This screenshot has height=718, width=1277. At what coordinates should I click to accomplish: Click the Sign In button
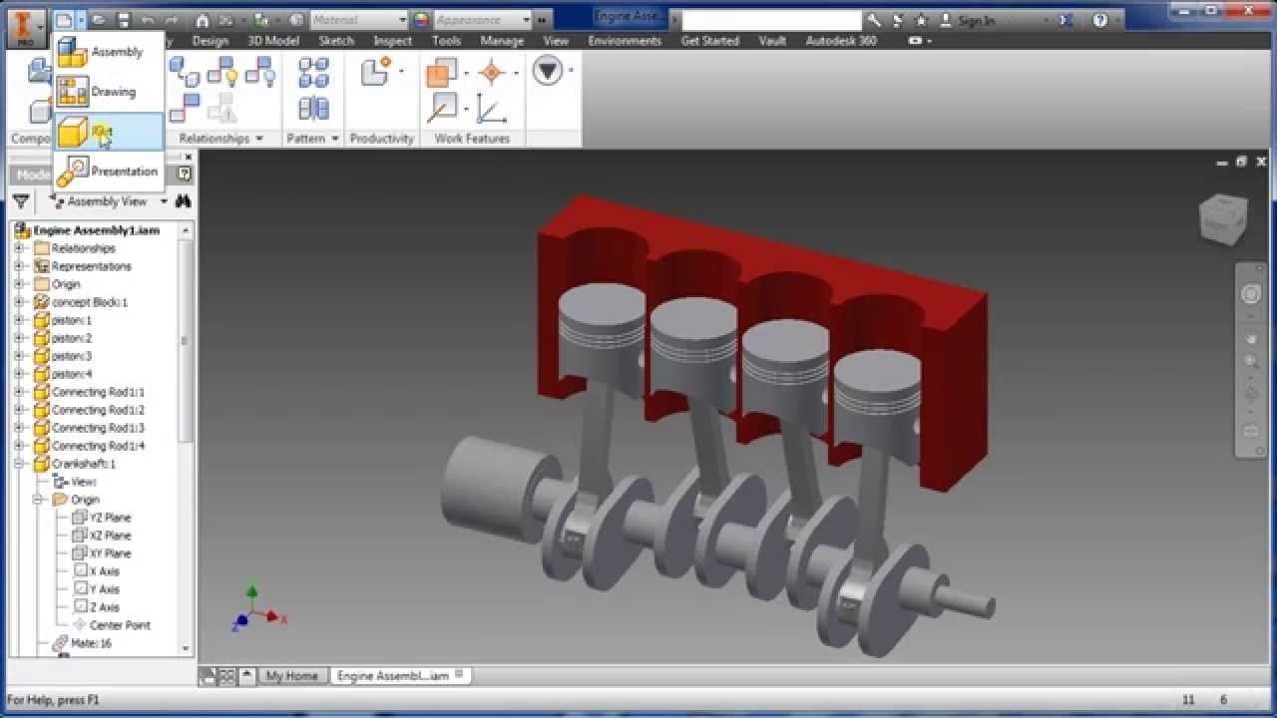pyautogui.click(x=976, y=20)
